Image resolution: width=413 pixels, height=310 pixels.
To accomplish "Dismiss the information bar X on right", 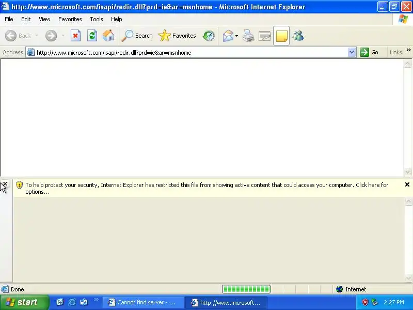I will click(x=407, y=184).
